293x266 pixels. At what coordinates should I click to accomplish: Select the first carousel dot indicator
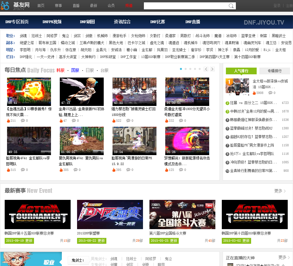point(181,69)
